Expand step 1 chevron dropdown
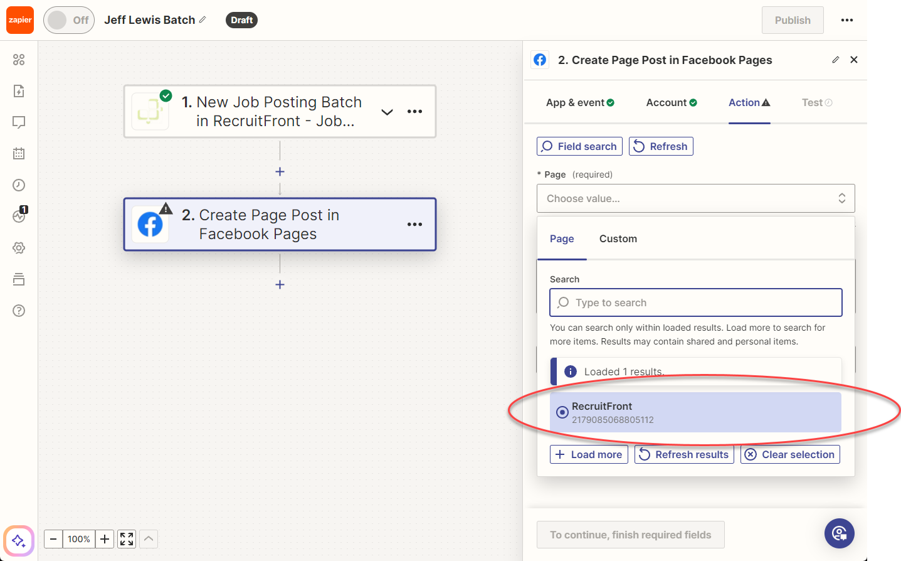 [x=387, y=112]
